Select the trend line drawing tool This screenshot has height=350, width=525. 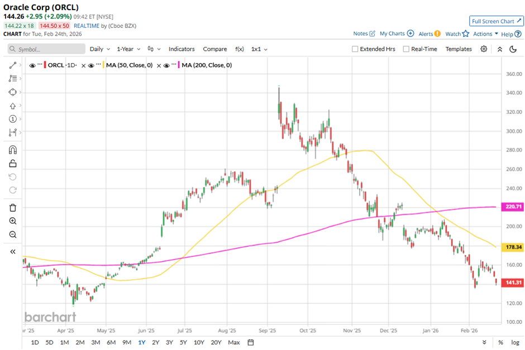[12, 65]
